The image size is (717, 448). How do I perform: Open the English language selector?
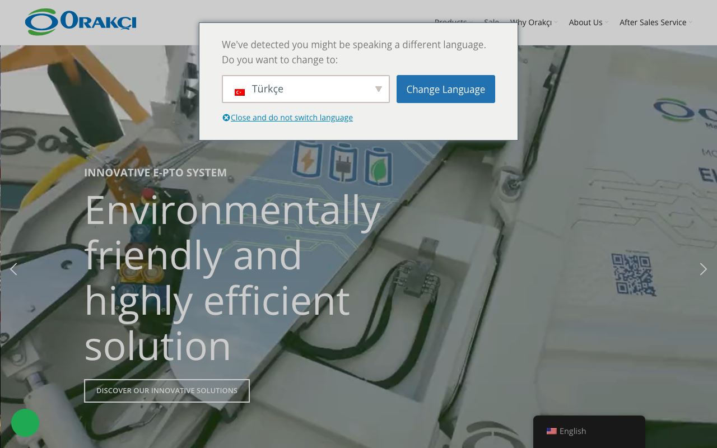point(589,431)
